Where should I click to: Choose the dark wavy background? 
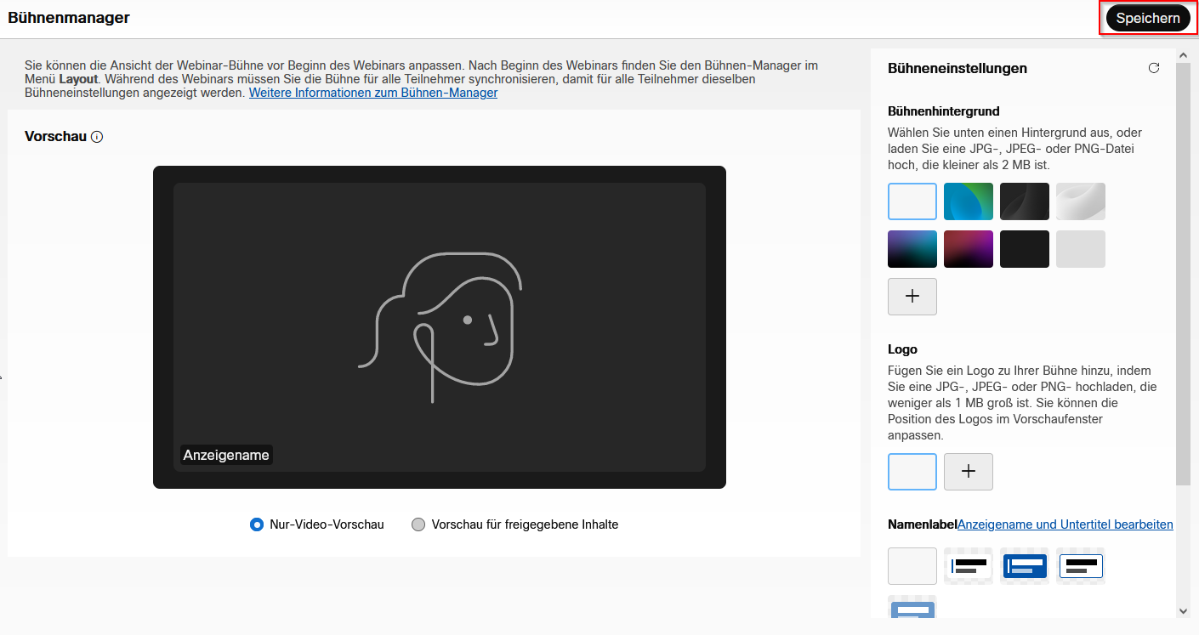tap(1025, 201)
